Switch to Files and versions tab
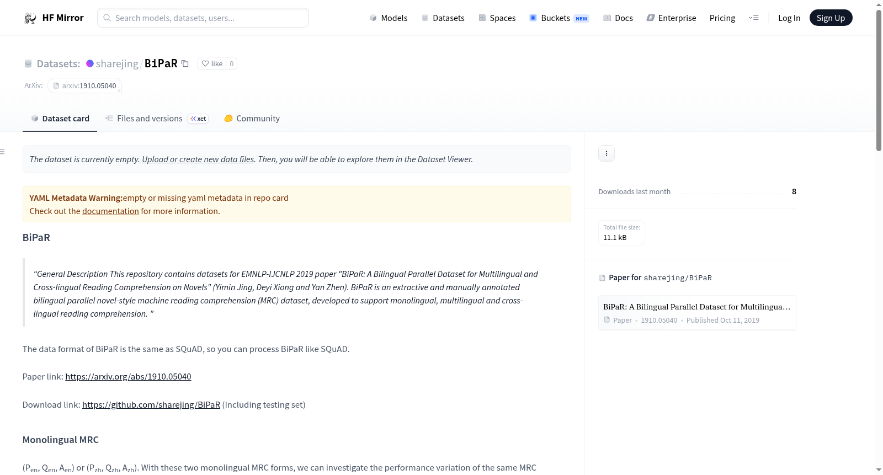 (157, 119)
